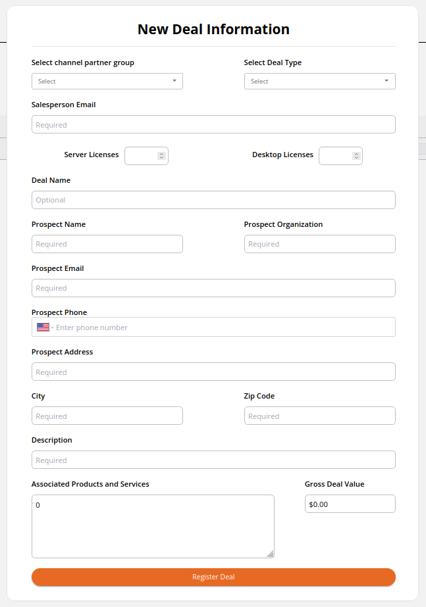Focus the Zip Code input

click(320, 416)
